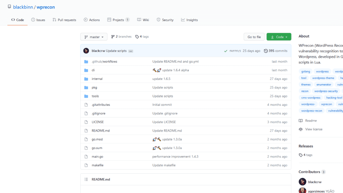Open the Contributors section heading
This screenshot has width=343, height=193.
309,172
